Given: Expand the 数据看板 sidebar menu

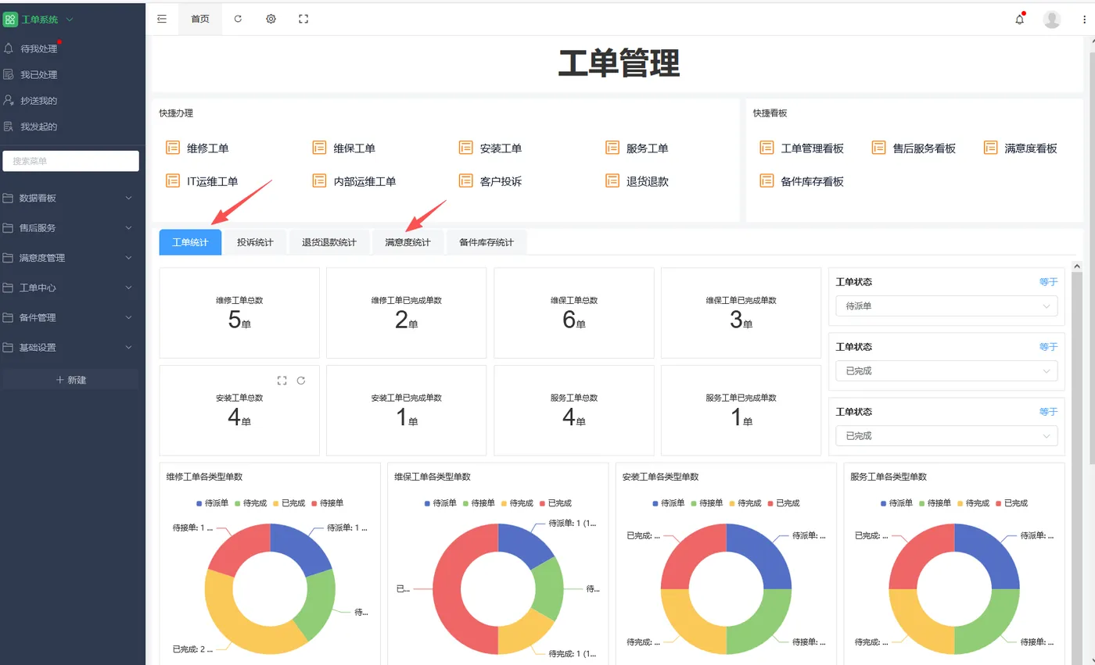Looking at the screenshot, I should 70,198.
